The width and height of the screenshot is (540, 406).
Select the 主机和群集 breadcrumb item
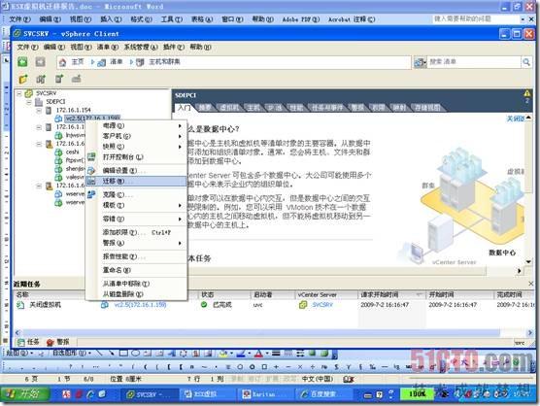point(164,62)
